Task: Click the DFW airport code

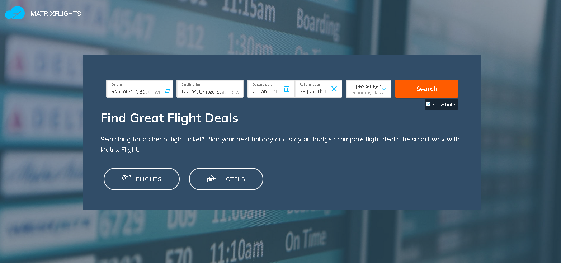Action: [235, 93]
